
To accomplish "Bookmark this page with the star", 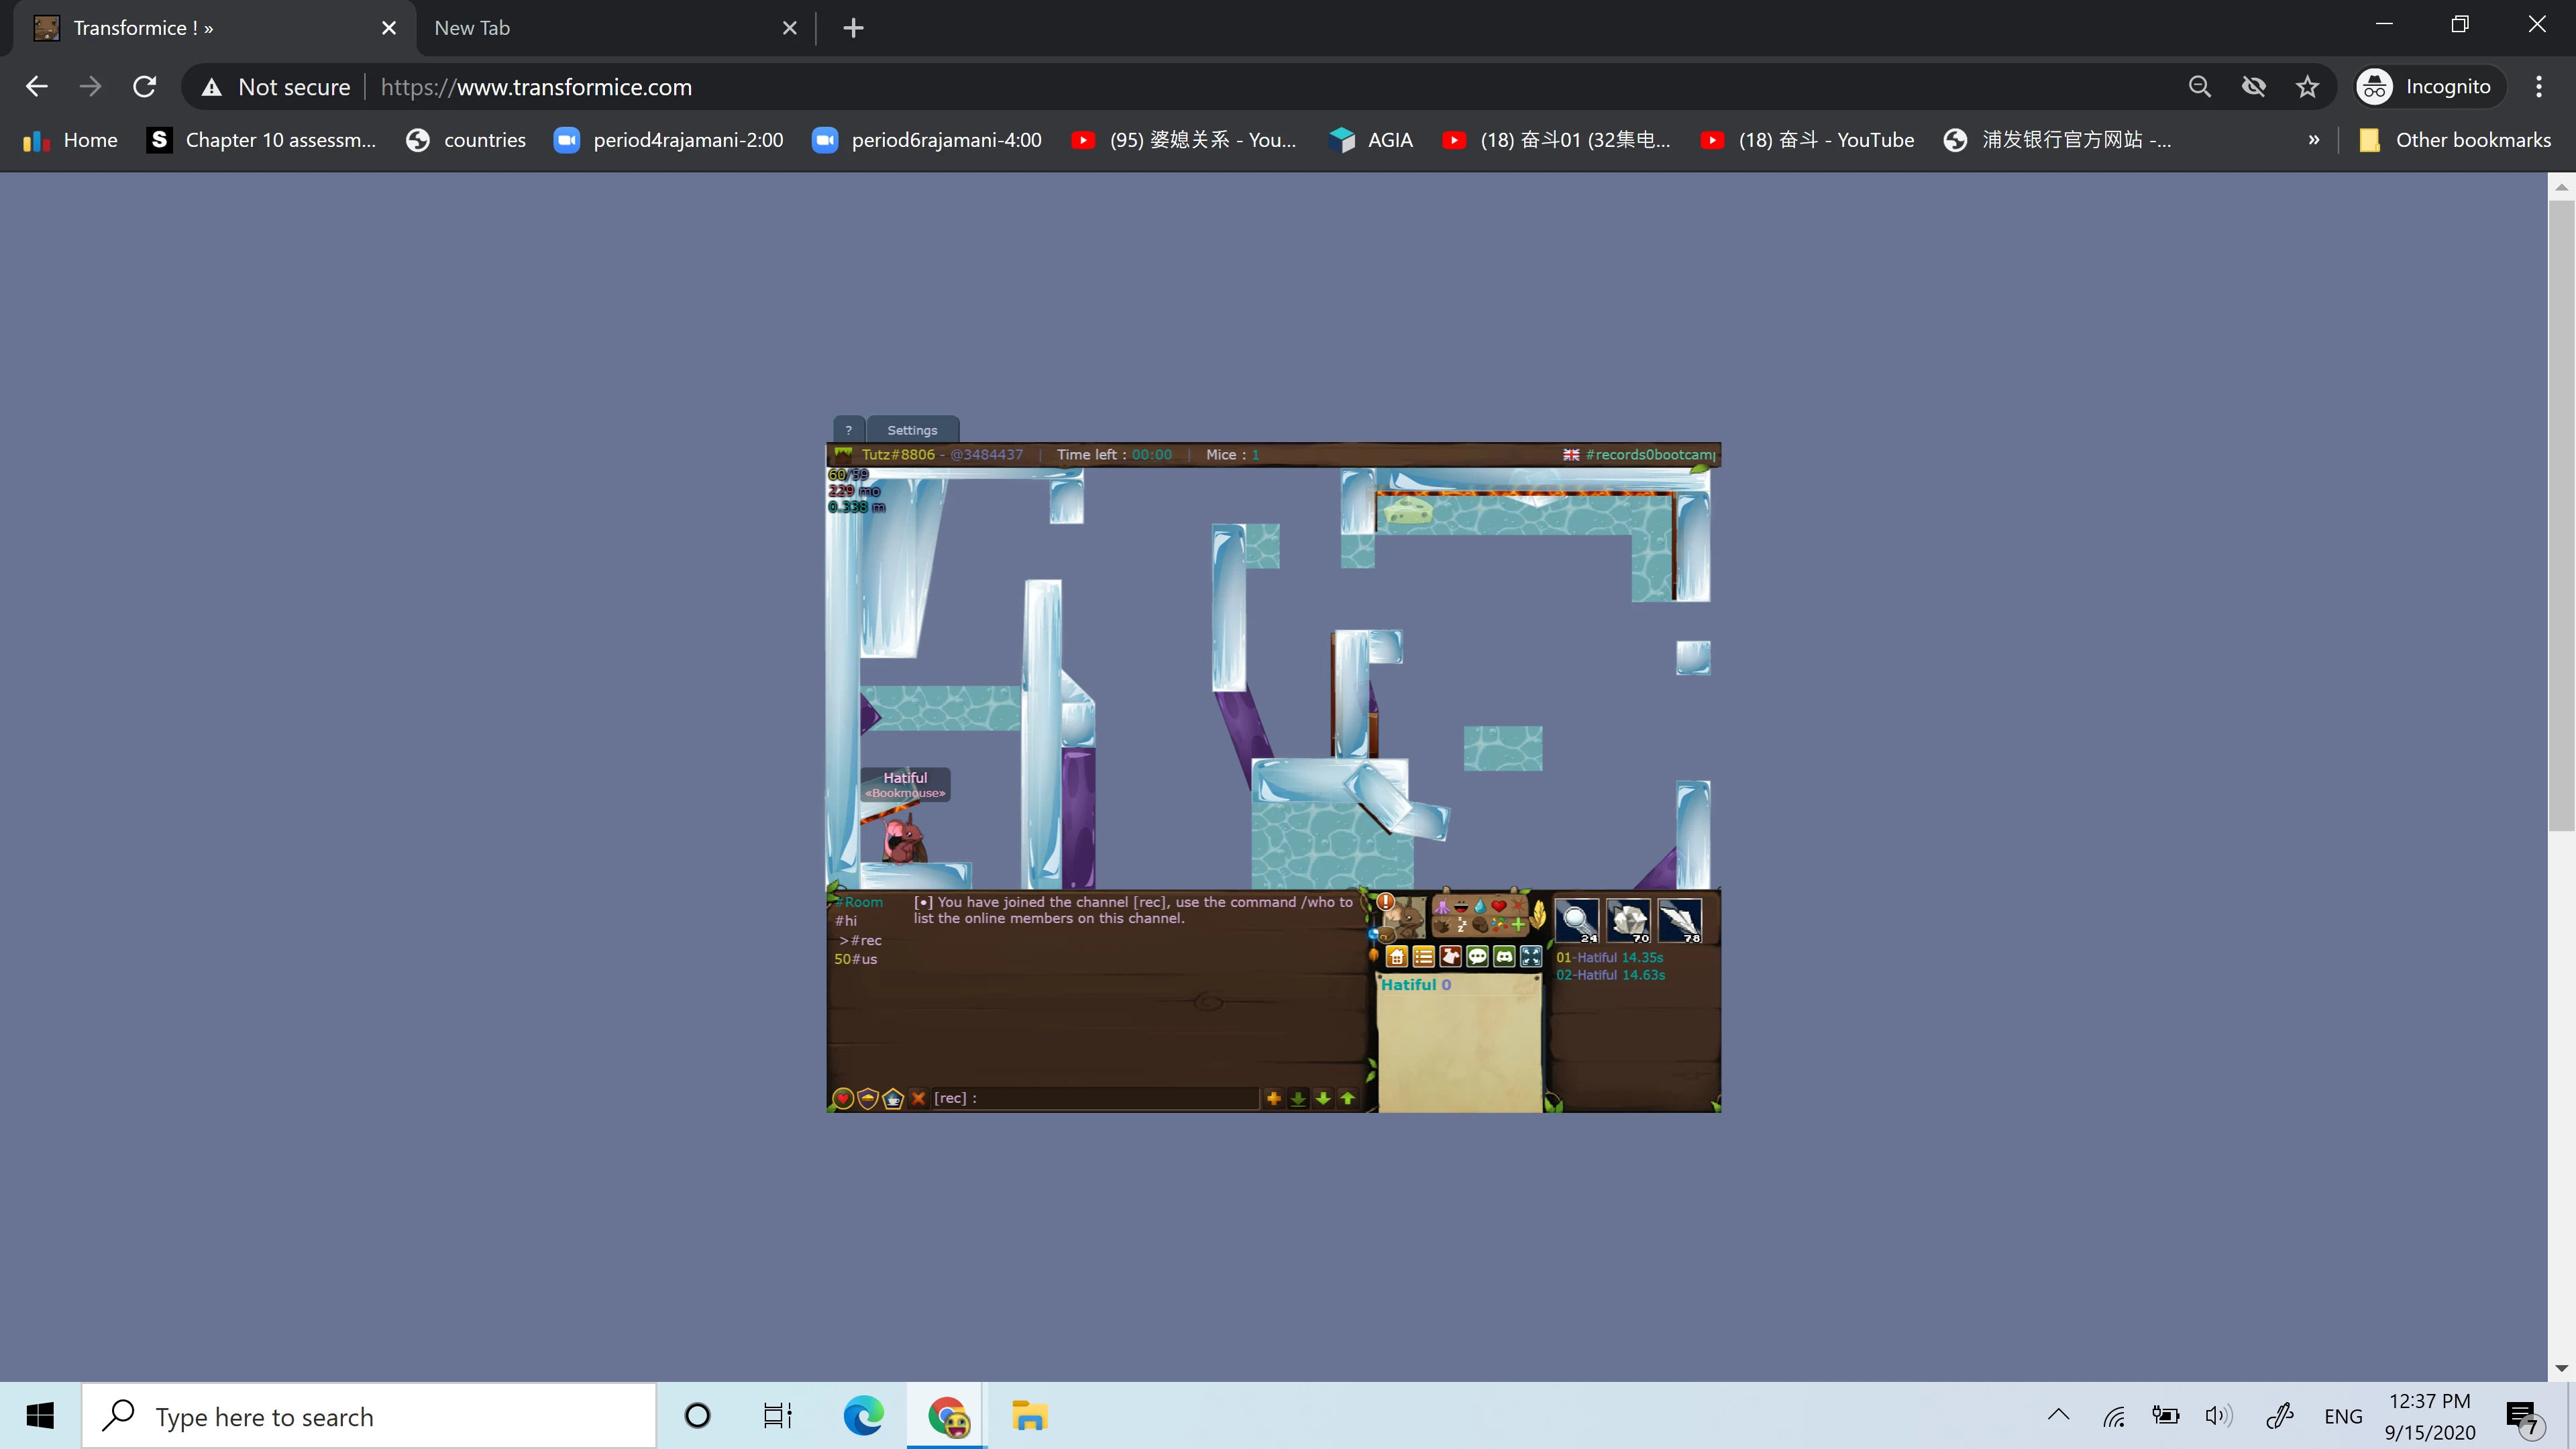I will click(2307, 87).
